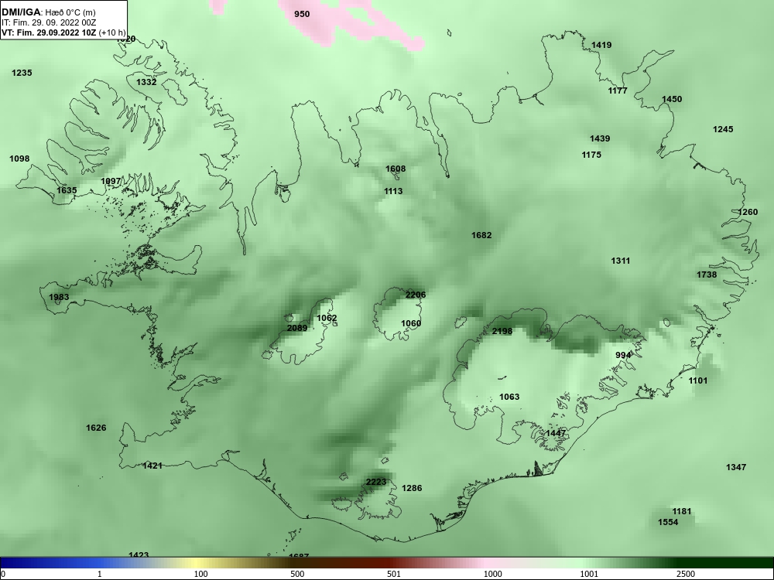Viewport: 774px width, 580px height.
Task: Click the 1286 height value
Action: pos(412,488)
